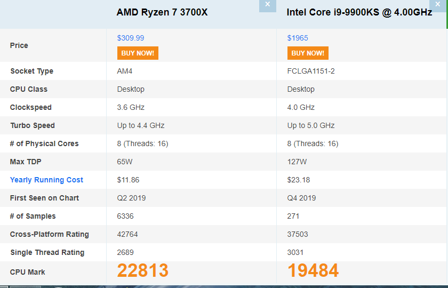Click Intel's 8 (Threads: 16) value
The height and width of the screenshot is (288, 448).
[313, 143]
